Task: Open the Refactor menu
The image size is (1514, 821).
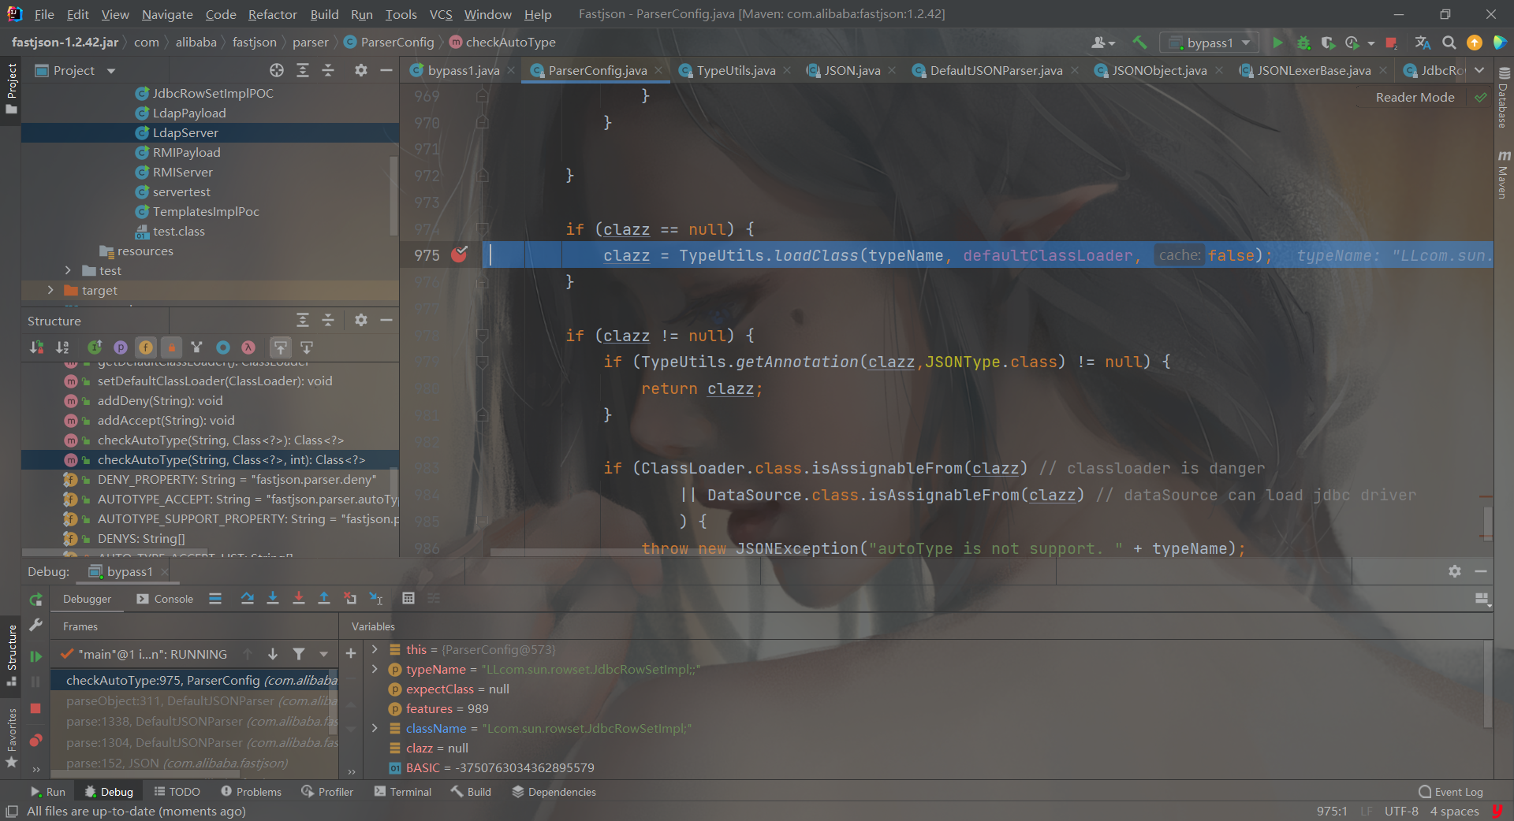Action: click(x=272, y=14)
